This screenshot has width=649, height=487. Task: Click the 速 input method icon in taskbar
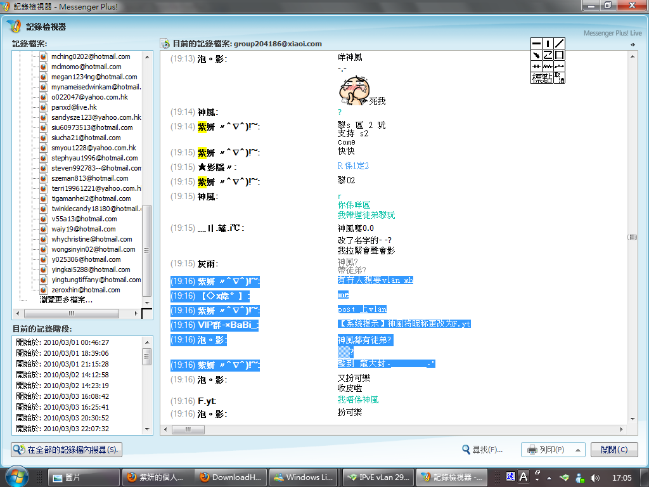point(511,477)
